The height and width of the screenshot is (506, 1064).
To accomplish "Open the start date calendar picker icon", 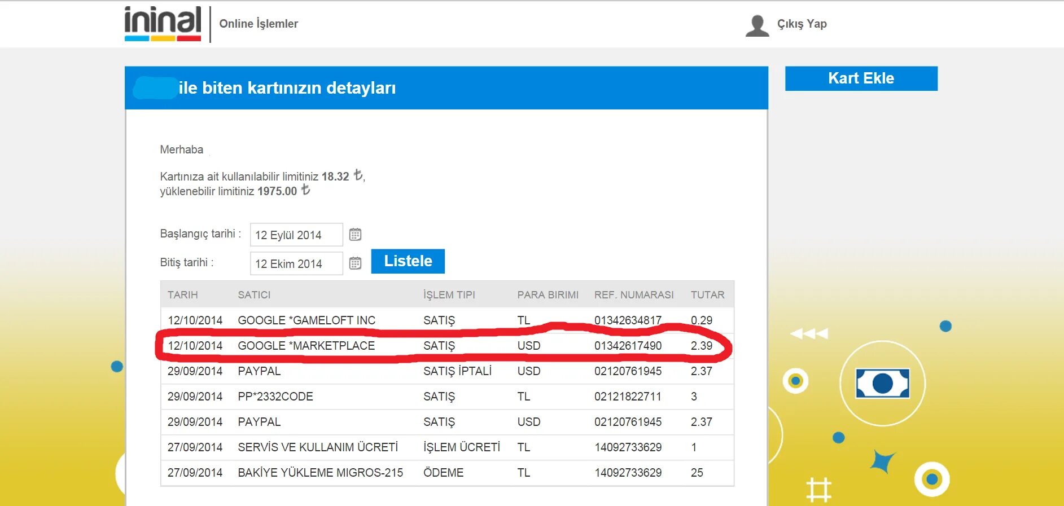I will (x=355, y=235).
